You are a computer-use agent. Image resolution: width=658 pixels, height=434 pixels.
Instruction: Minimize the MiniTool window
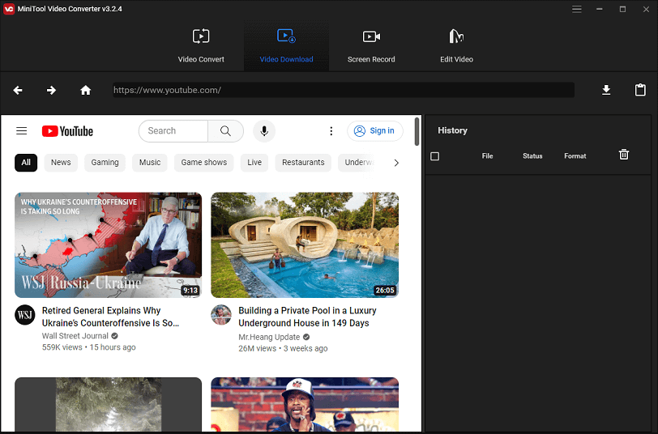coord(600,9)
